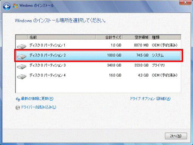
Task: Click OEM (予約済み) type for partition 4
Action: pyautogui.click(x=165, y=75)
